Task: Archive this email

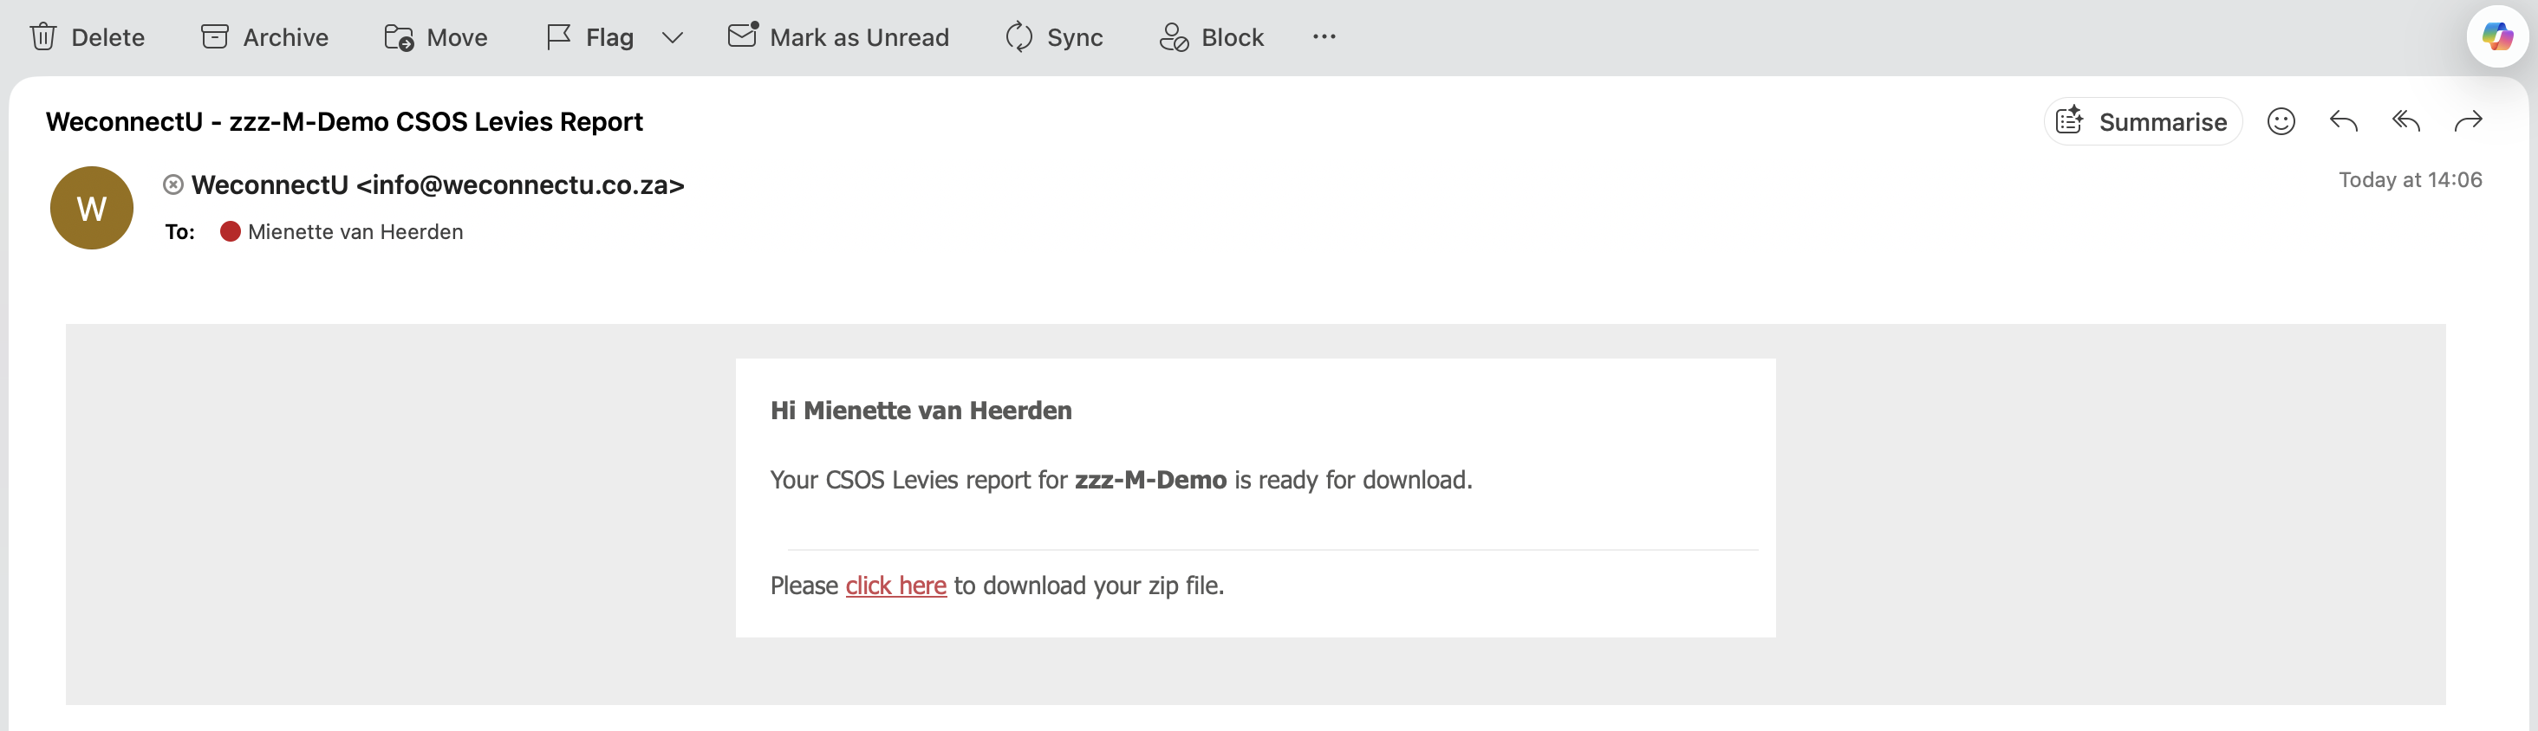Action: 264,37
